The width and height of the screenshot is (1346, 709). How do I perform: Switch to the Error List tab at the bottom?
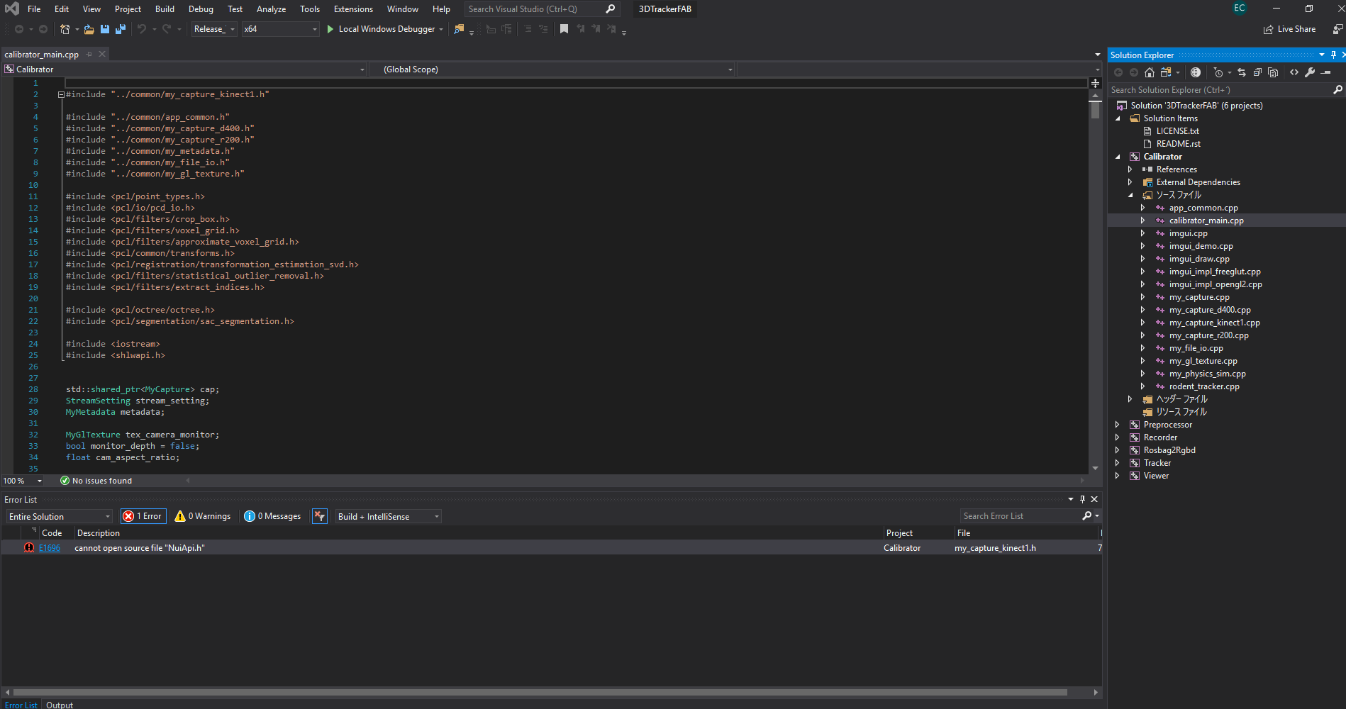coord(21,705)
